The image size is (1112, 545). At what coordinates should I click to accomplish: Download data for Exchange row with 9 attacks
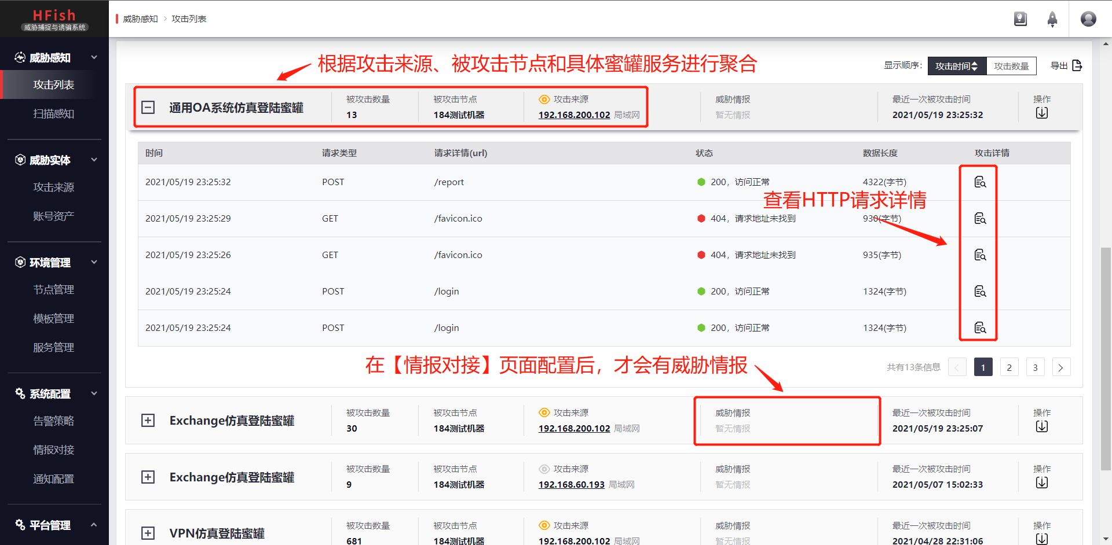tap(1041, 483)
